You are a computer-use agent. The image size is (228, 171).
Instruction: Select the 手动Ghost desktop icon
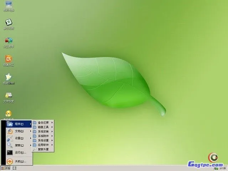9,79
